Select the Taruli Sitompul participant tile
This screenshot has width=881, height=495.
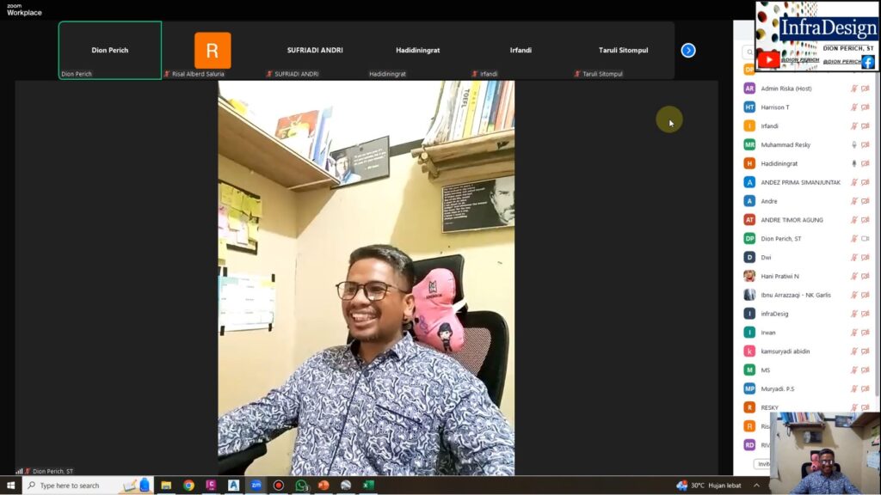tap(623, 51)
